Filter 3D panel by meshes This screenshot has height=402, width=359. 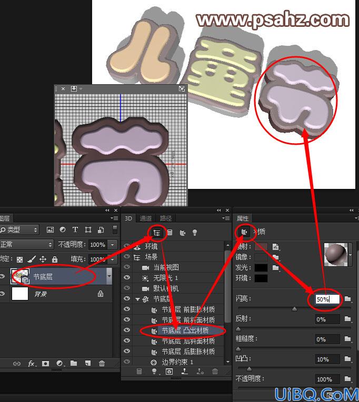169,233
